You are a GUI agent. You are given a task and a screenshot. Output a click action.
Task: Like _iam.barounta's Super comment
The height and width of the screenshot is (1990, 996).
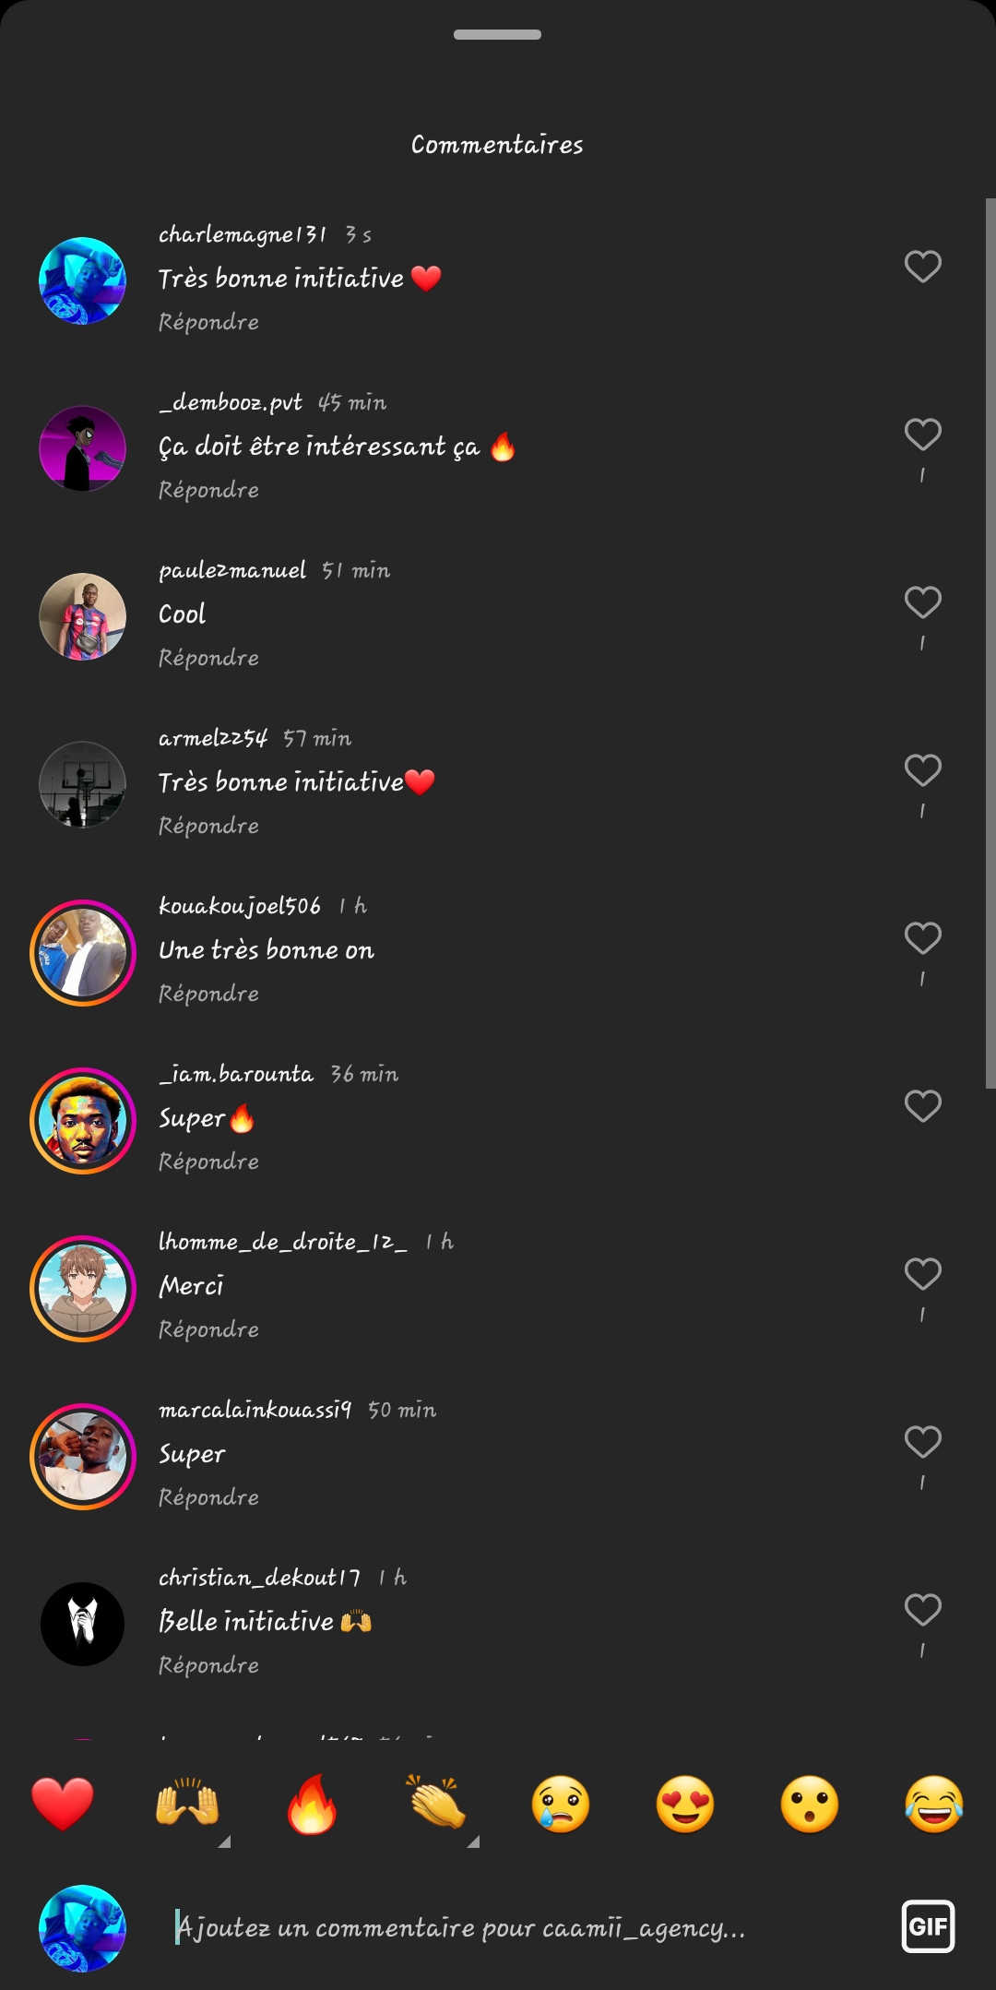(x=922, y=1106)
